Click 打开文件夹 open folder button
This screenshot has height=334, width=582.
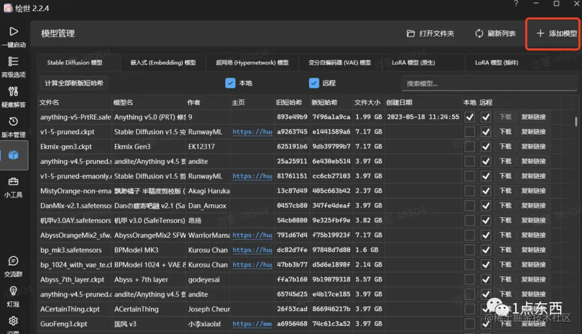pos(431,33)
